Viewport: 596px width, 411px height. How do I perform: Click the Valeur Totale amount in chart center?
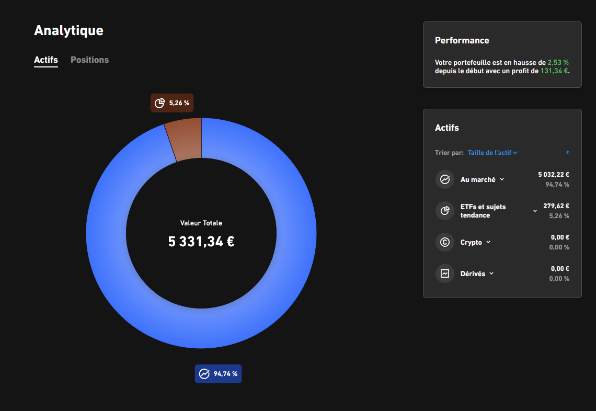(201, 242)
